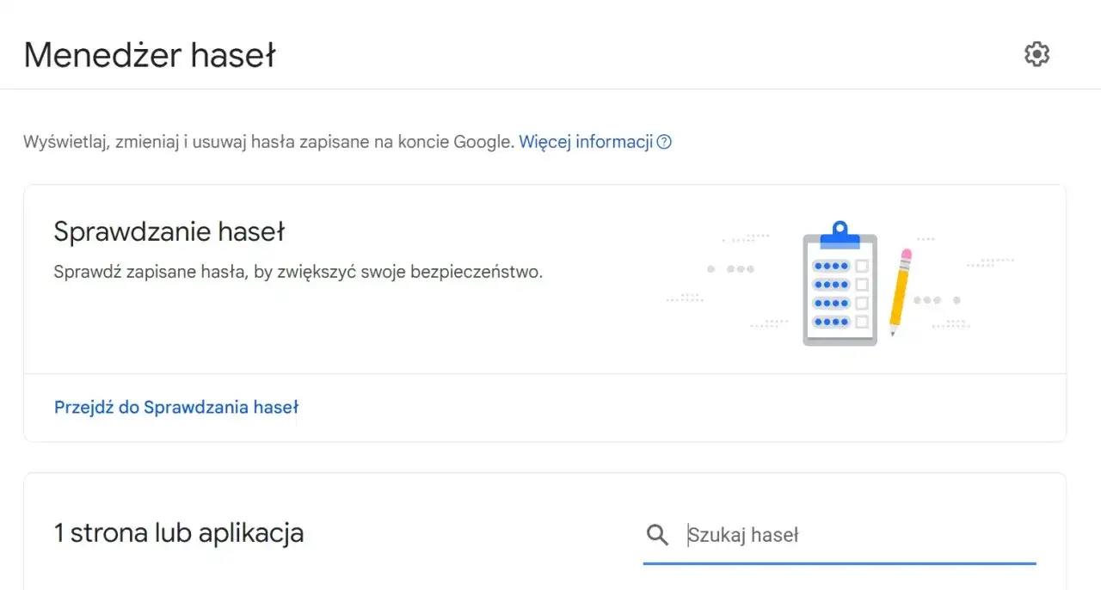The width and height of the screenshot is (1101, 590).
Task: Click the Menedżer haseł page title
Action: click(149, 53)
